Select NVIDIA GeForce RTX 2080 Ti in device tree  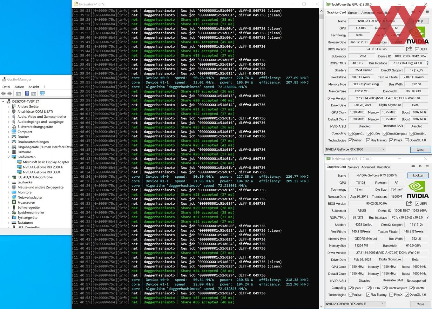pyautogui.click(x=43, y=167)
